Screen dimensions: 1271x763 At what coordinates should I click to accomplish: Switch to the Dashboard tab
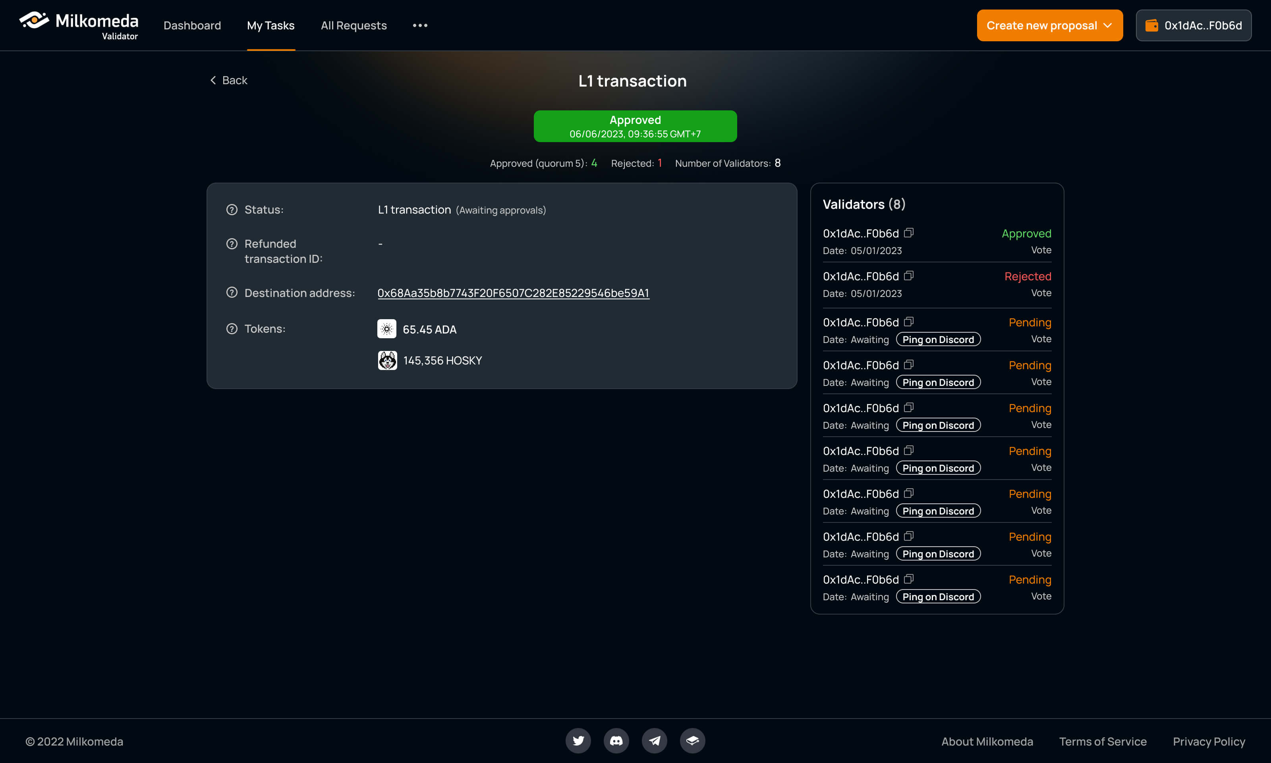click(x=192, y=25)
